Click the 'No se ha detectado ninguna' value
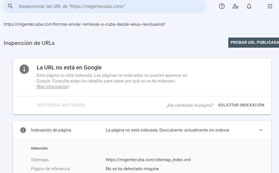 click(x=132, y=169)
